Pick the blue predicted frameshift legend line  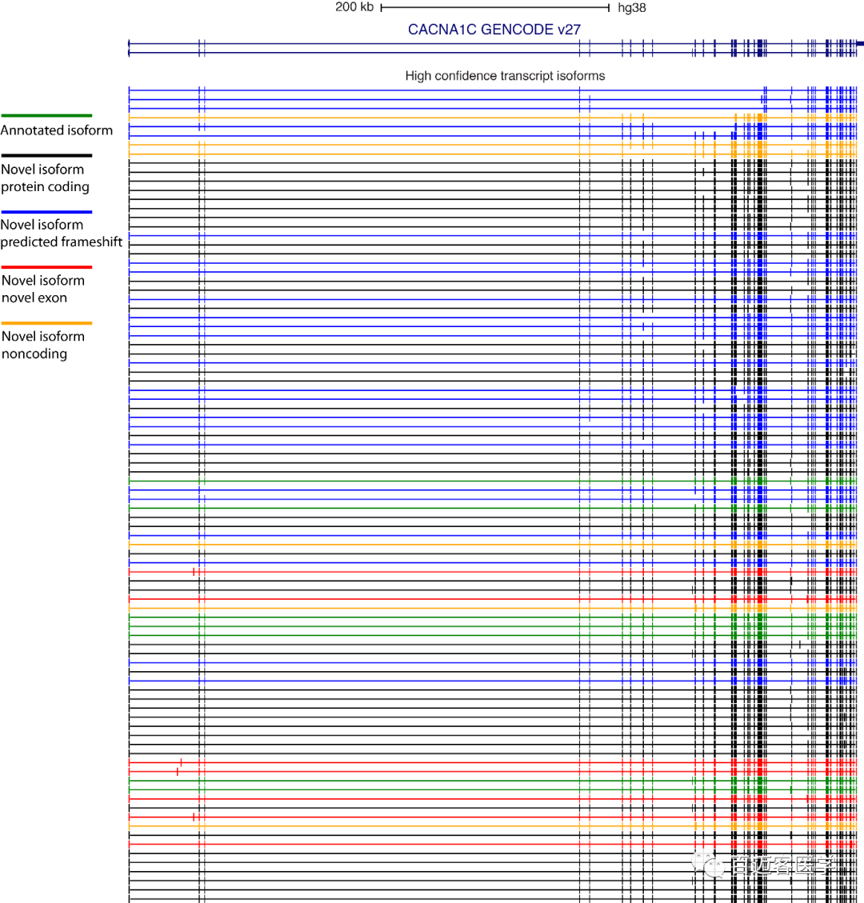[46, 212]
